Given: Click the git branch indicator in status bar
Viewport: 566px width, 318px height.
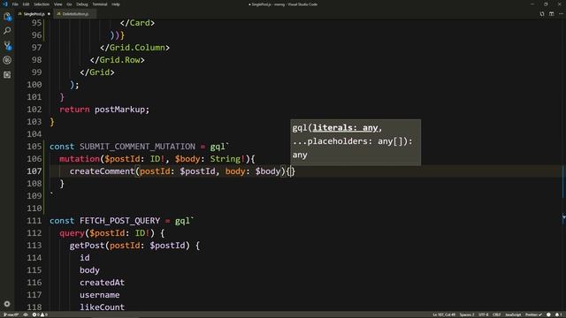Looking at the screenshot, I should click(x=11, y=314).
